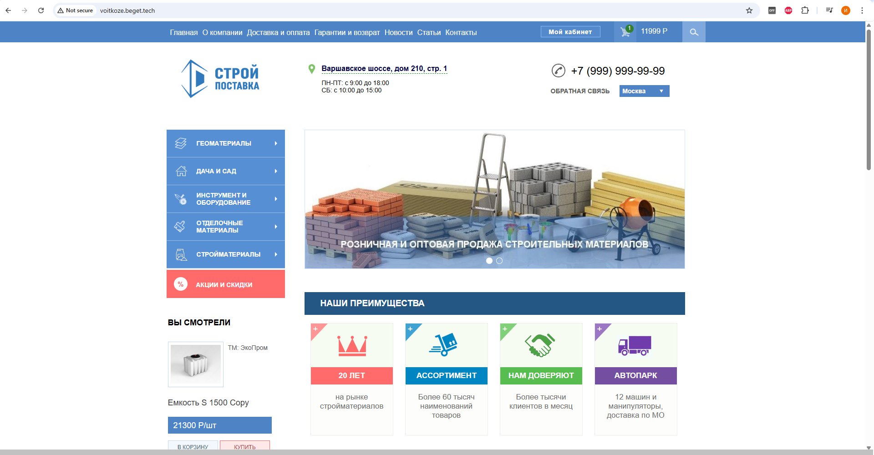Switch to the second banner slide dot
This screenshot has height=455, width=874.
(x=499, y=261)
